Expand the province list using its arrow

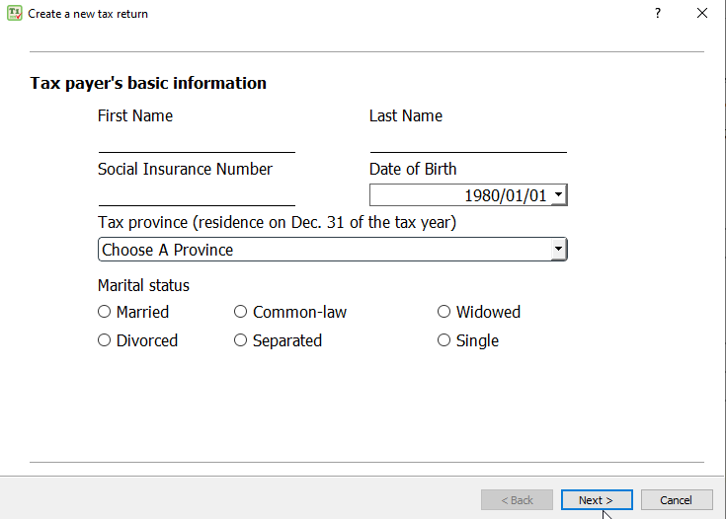pos(559,250)
